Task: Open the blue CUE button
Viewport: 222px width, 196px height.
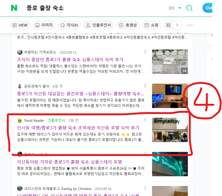Action: [x=207, y=8]
